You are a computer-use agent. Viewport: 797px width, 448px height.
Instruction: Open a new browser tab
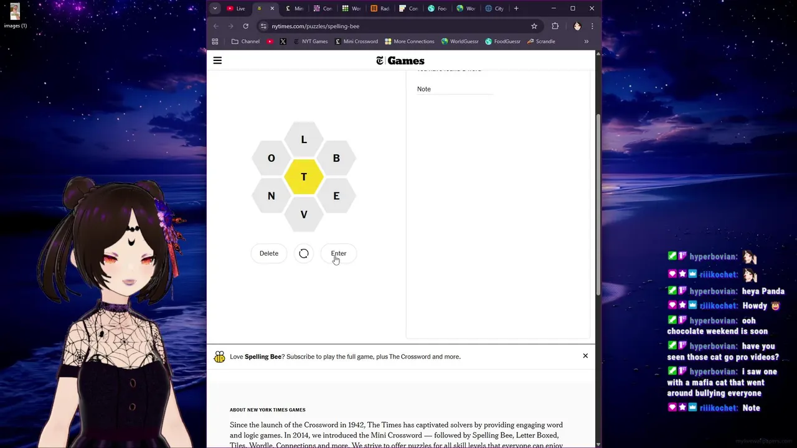(x=516, y=8)
